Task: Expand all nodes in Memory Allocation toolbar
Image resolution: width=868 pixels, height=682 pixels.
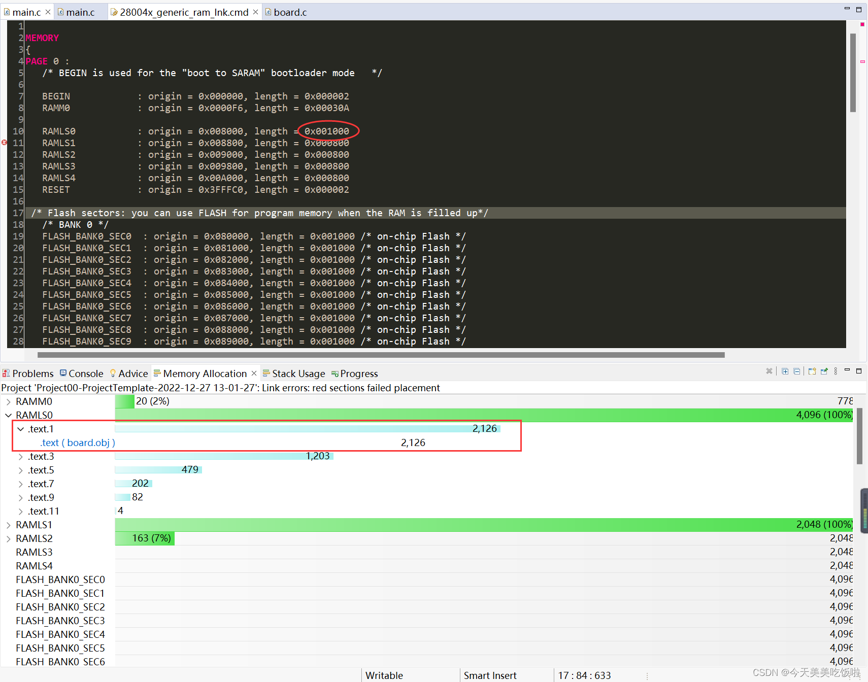Action: [x=785, y=371]
